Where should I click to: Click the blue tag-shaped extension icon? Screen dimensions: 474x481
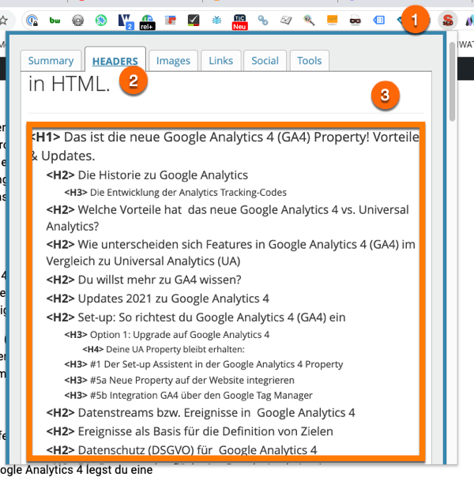pyautogui.click(x=378, y=21)
